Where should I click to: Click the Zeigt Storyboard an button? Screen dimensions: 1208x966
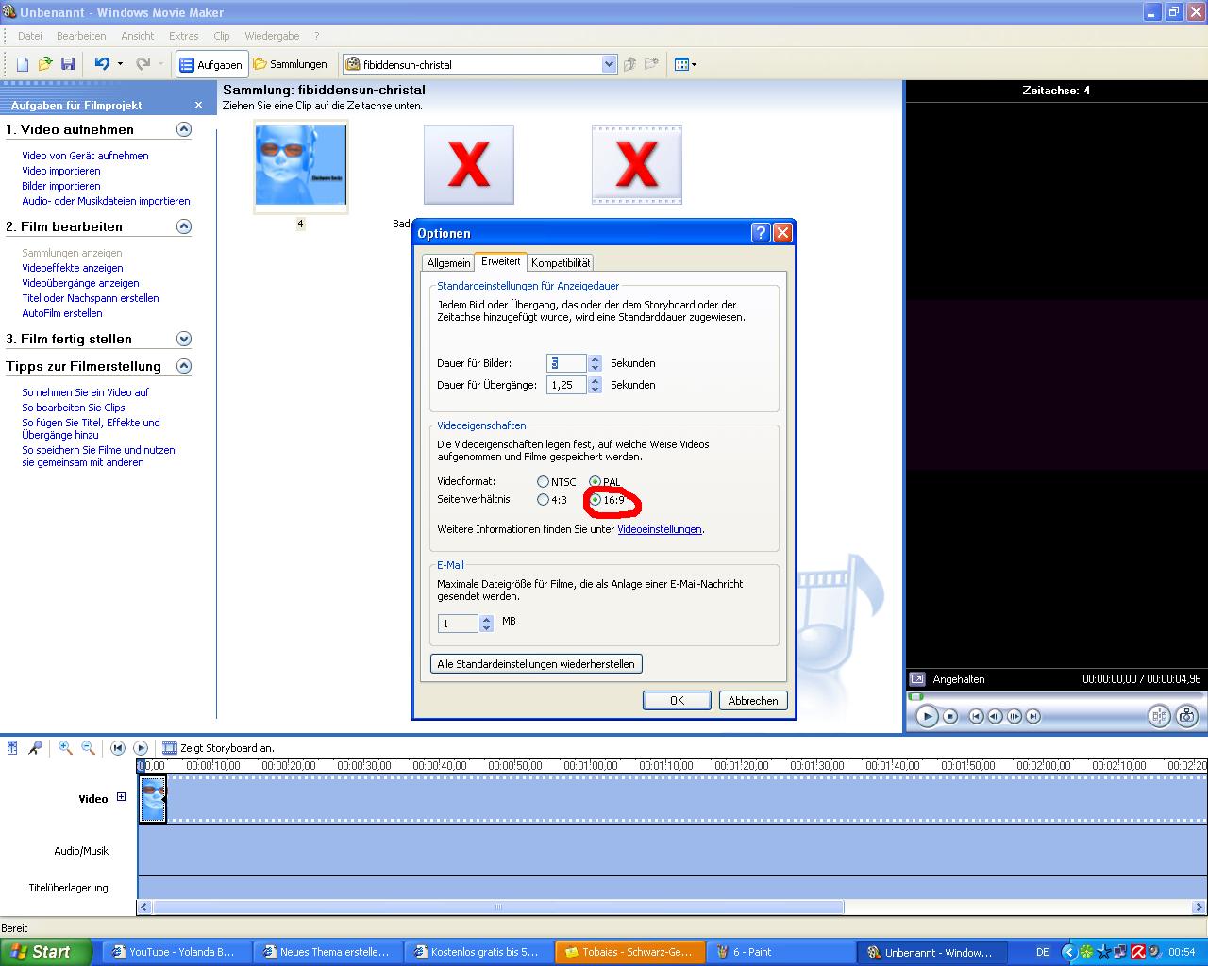click(219, 747)
